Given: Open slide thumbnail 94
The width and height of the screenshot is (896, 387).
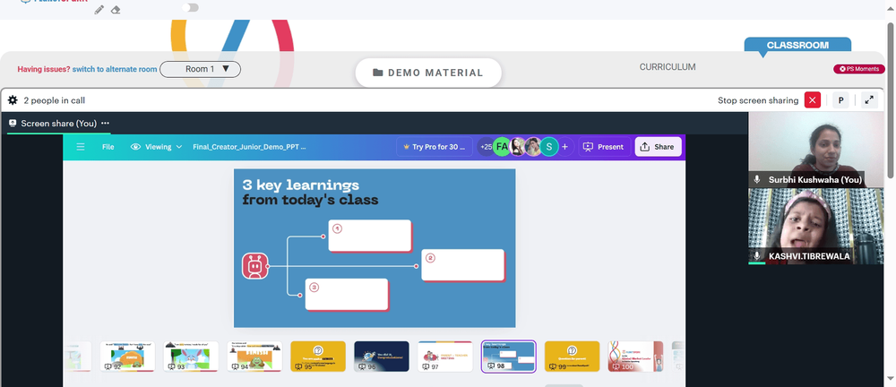Looking at the screenshot, I should (x=254, y=357).
